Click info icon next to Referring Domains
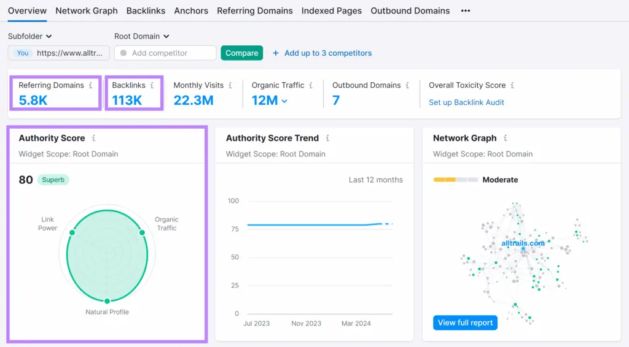Viewport: 629px width, 347px height. click(x=91, y=86)
